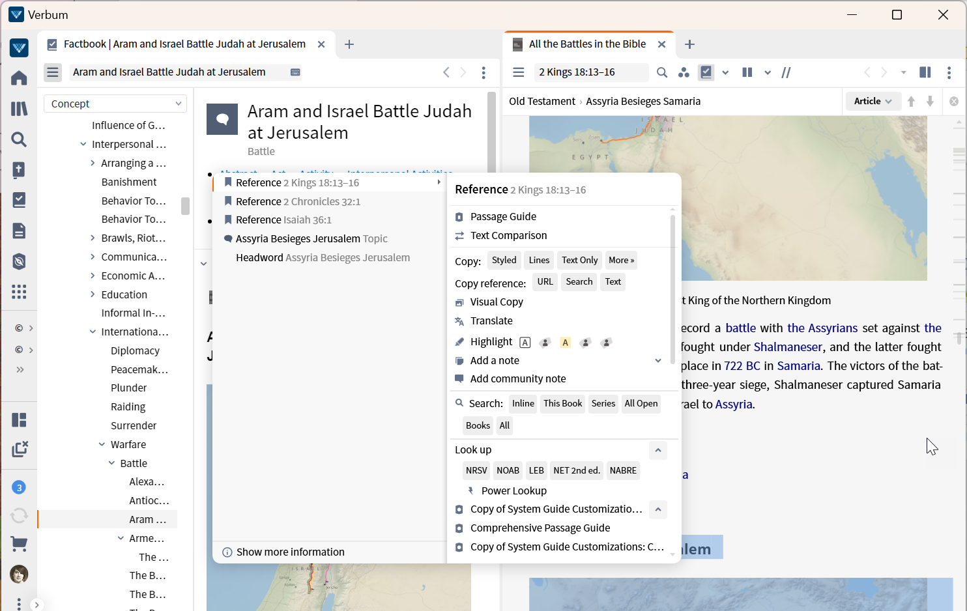
Task: Expand the Brawls, Riot… tree node
Action: [93, 238]
